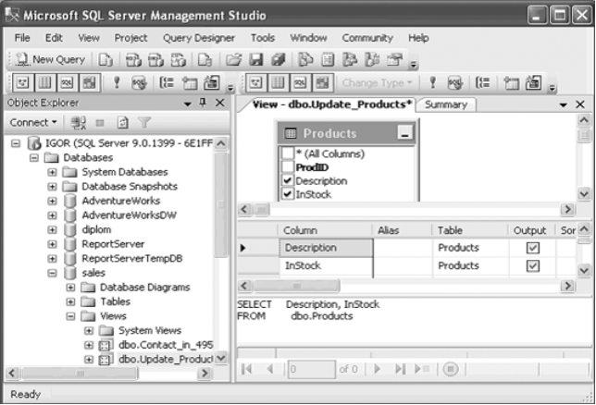Open the Change Type dropdown
596x405 pixels.
click(377, 83)
